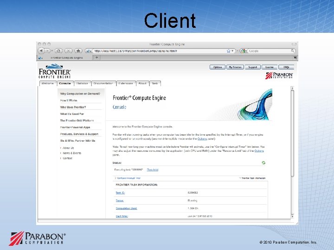Switch to the Task tab
The image size is (334, 250).
point(155,83)
